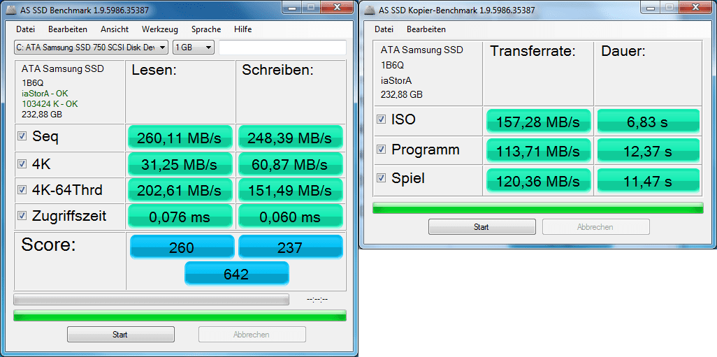Click the read score 260

pyautogui.click(x=182, y=247)
